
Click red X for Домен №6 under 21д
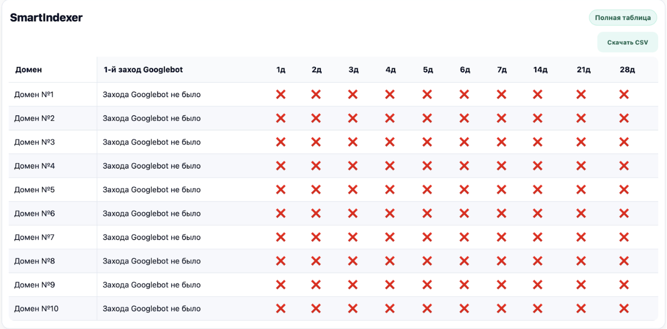[x=581, y=213]
